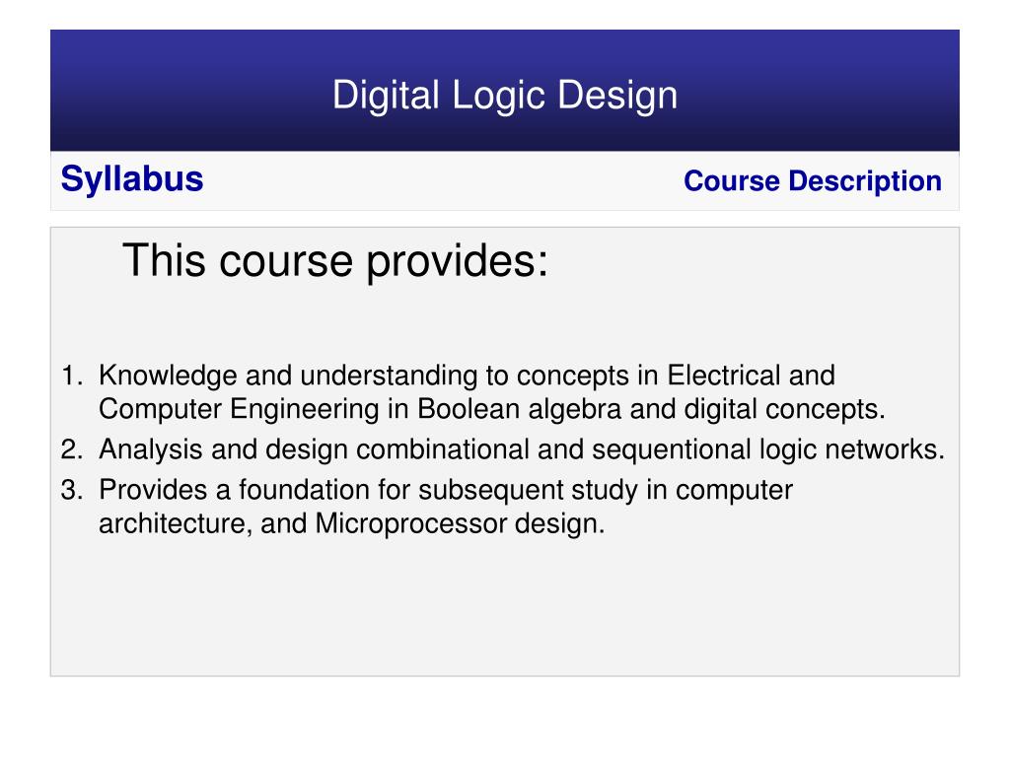
Task: Click 'Microprocessor design' text
Action: (x=460, y=523)
